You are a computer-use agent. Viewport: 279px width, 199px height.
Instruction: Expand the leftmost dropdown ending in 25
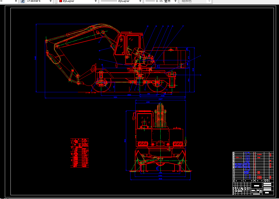coord(16,1)
